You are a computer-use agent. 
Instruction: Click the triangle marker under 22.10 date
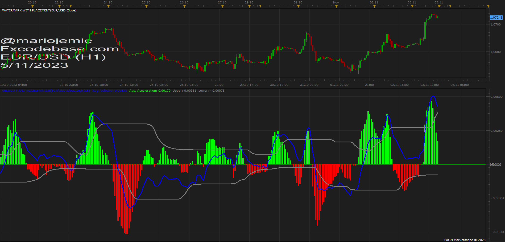coord(59,6)
